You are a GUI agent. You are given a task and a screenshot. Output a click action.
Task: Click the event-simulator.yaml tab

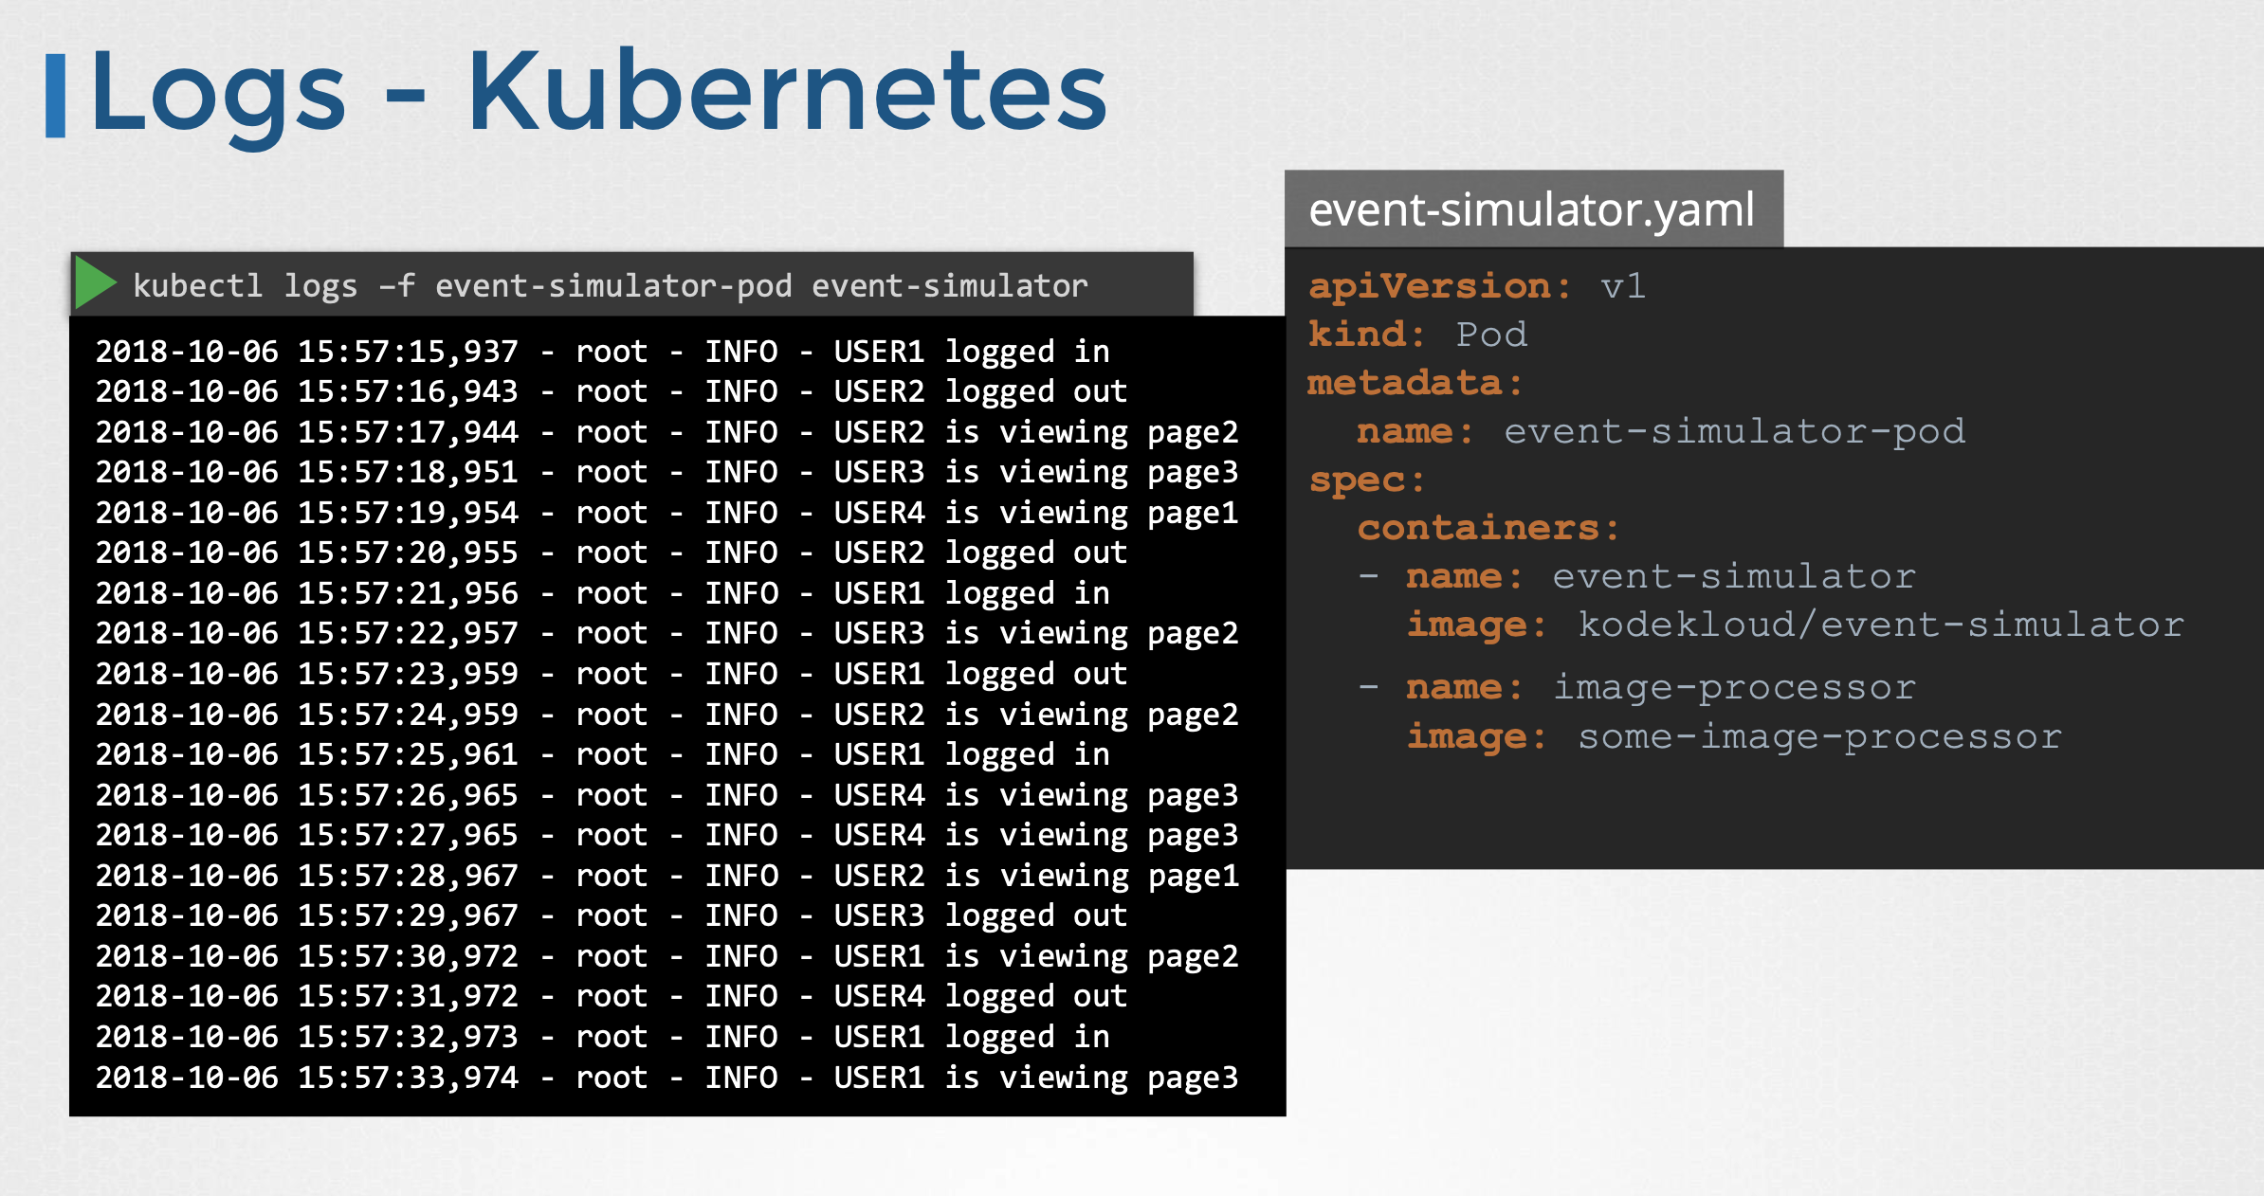click(x=1532, y=209)
